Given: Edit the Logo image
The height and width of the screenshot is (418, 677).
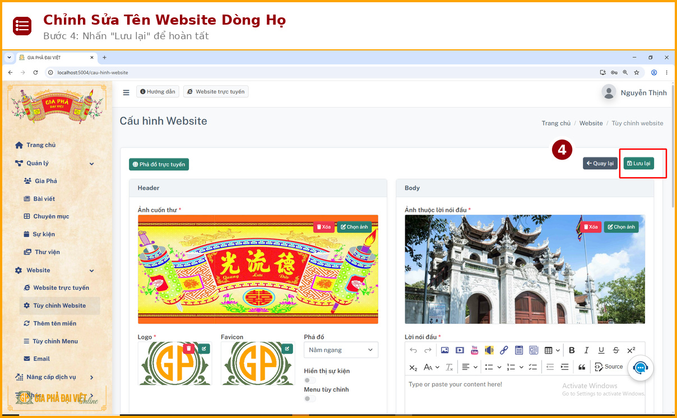Looking at the screenshot, I should (x=205, y=349).
